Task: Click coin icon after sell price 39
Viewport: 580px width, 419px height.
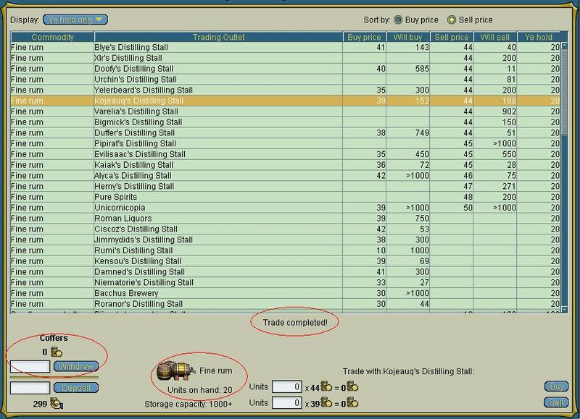Action: 326,402
